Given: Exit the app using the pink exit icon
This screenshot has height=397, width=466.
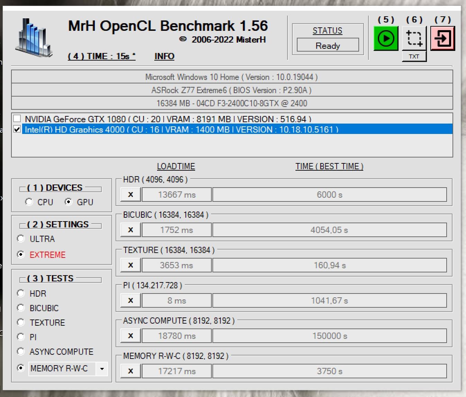Looking at the screenshot, I should 442,38.
